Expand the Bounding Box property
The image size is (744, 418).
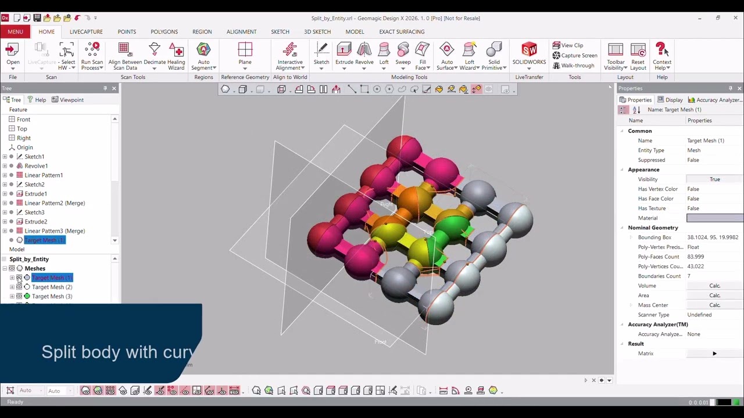click(x=631, y=237)
